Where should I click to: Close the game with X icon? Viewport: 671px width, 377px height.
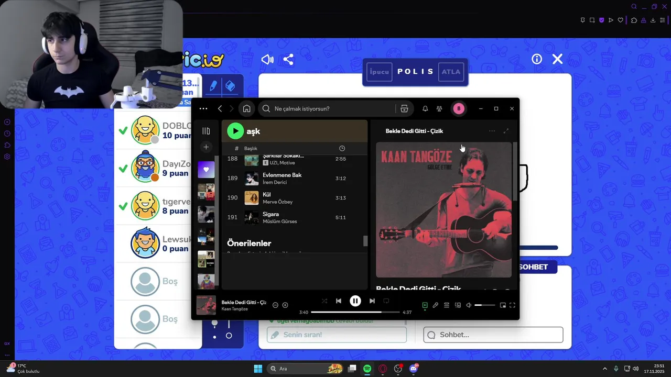pyautogui.click(x=557, y=59)
